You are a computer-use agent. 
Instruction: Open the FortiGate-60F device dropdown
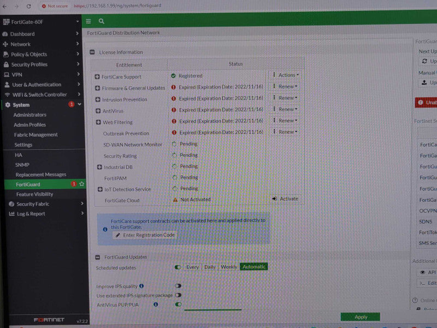tap(78, 21)
